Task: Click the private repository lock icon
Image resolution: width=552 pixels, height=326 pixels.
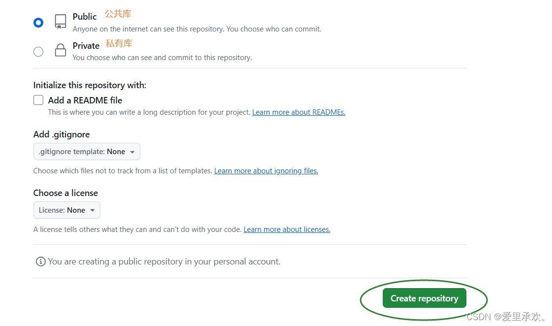Action: coord(61,50)
